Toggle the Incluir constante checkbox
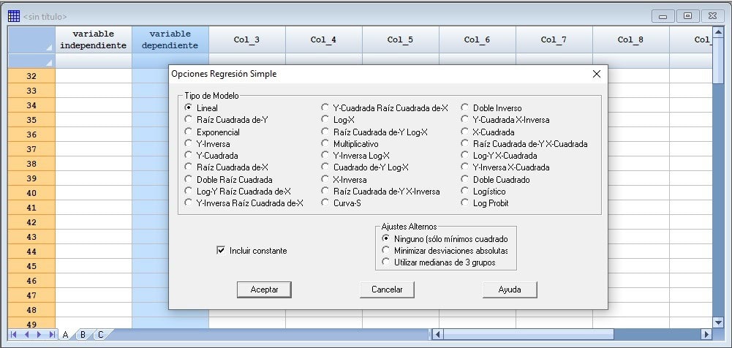This screenshot has width=732, height=348. (221, 251)
